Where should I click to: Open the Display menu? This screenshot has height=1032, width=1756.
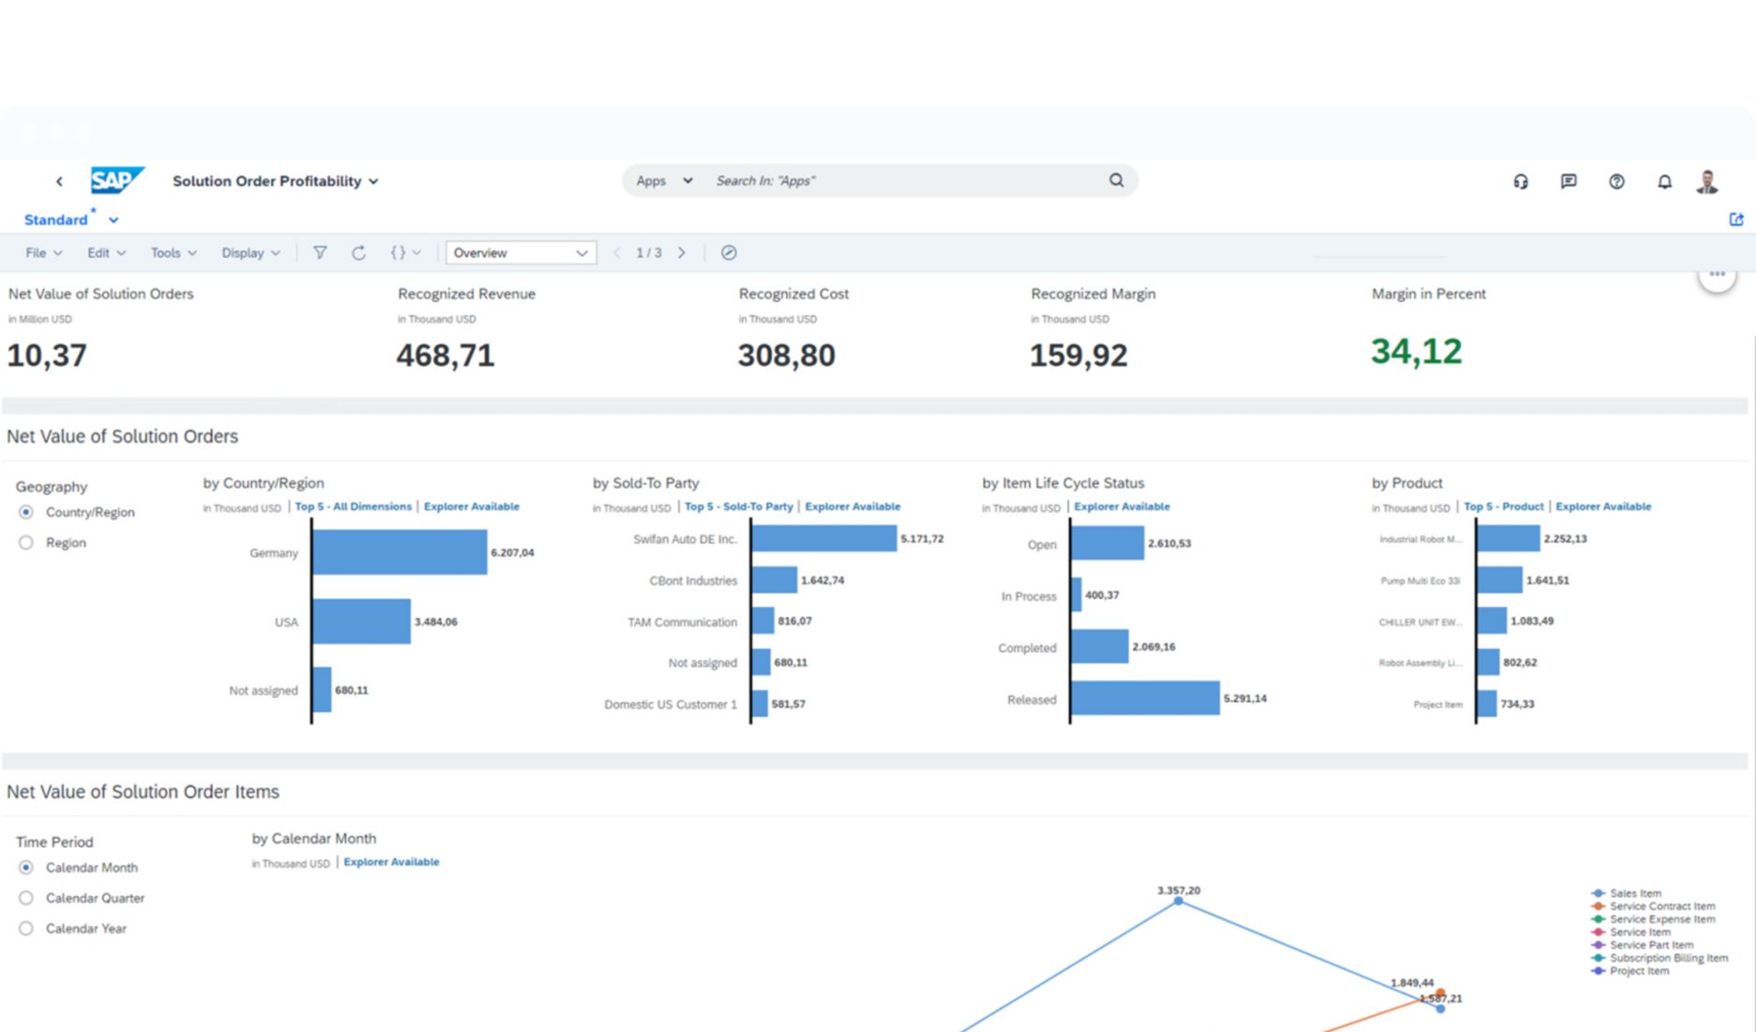(x=249, y=252)
